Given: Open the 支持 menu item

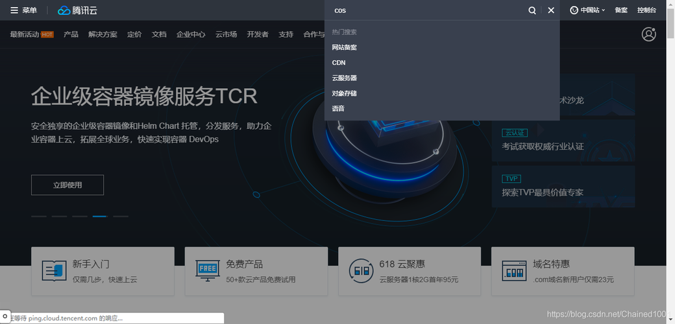Looking at the screenshot, I should 286,34.
